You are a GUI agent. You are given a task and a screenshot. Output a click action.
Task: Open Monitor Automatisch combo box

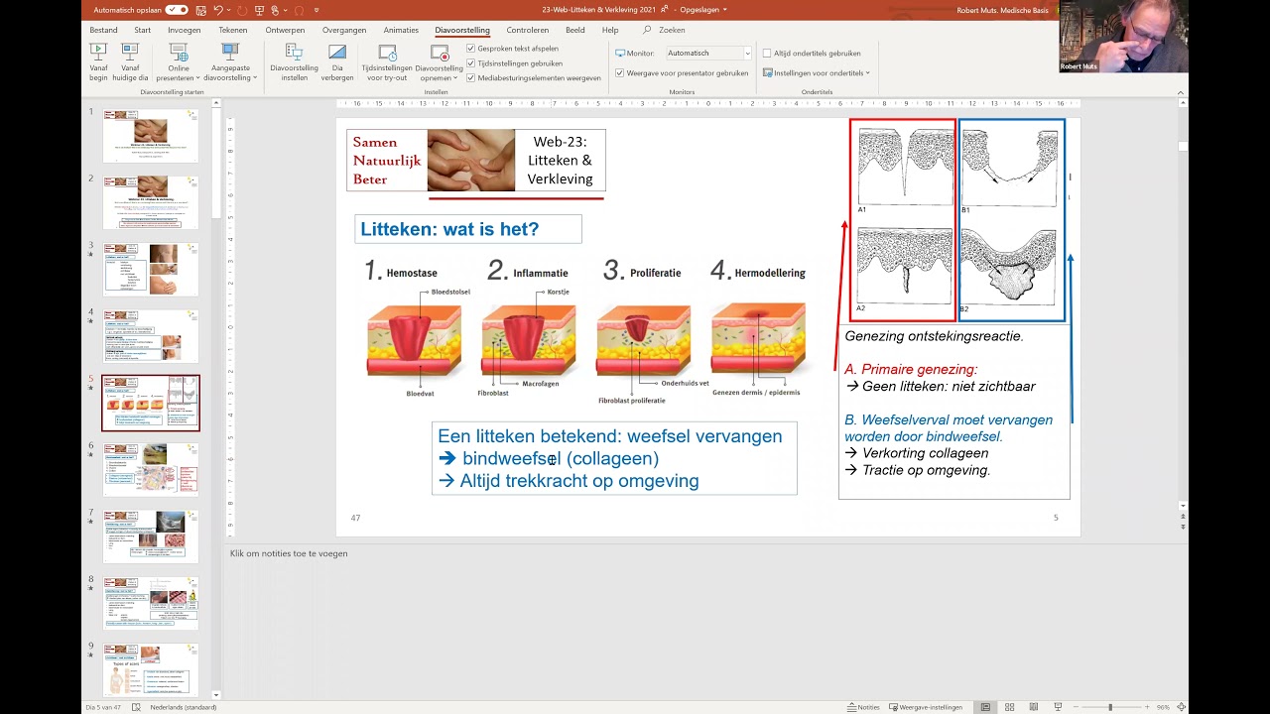pyautogui.click(x=708, y=54)
